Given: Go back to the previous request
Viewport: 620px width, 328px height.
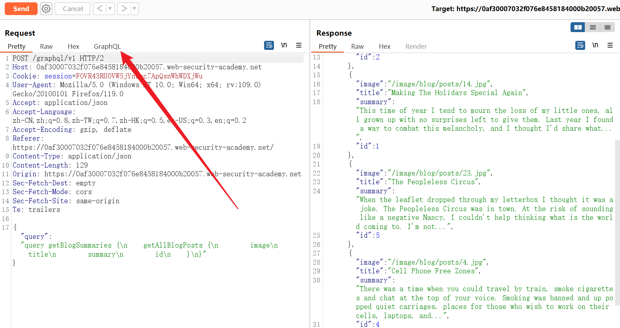Looking at the screenshot, I should point(100,8).
